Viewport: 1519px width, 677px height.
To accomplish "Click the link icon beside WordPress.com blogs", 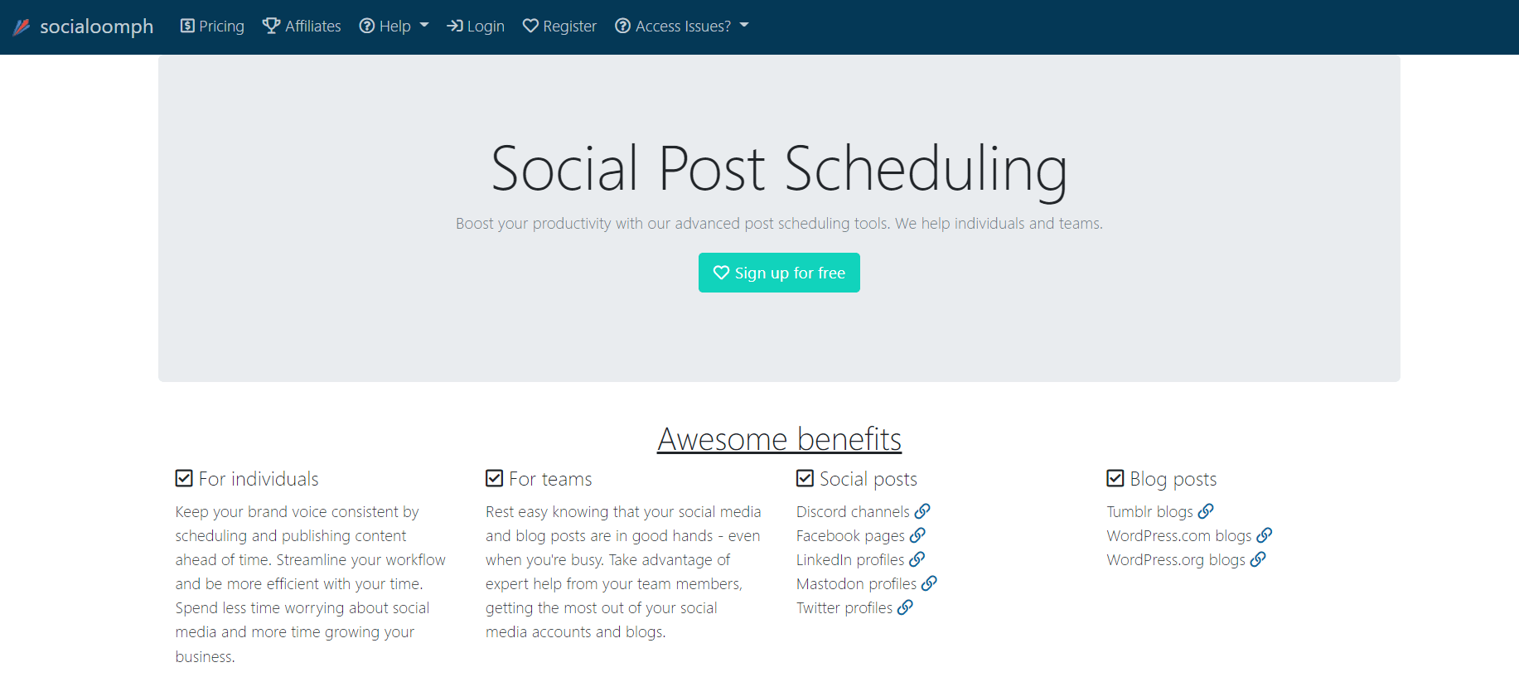I will pyautogui.click(x=1265, y=535).
